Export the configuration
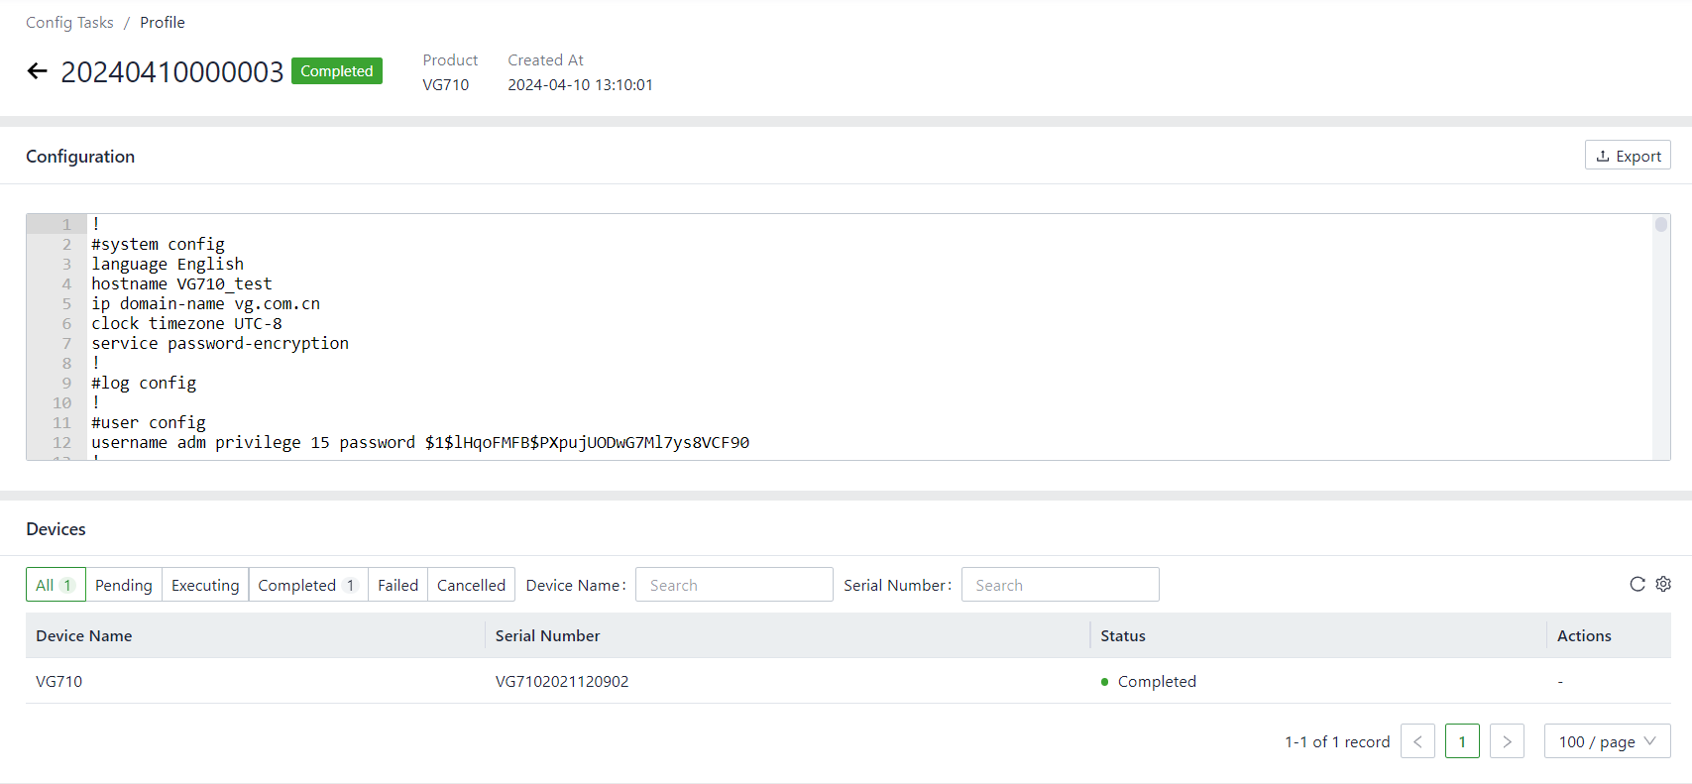1692x784 pixels. click(1628, 156)
